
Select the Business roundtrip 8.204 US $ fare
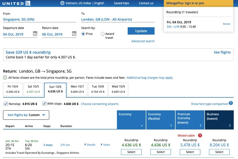(219, 152)
